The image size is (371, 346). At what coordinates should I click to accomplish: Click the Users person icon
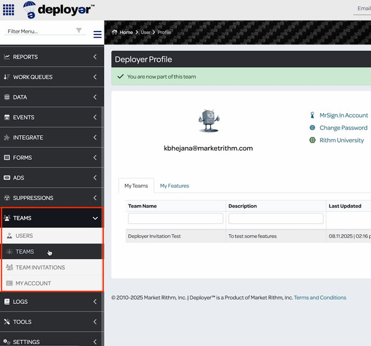point(9,235)
